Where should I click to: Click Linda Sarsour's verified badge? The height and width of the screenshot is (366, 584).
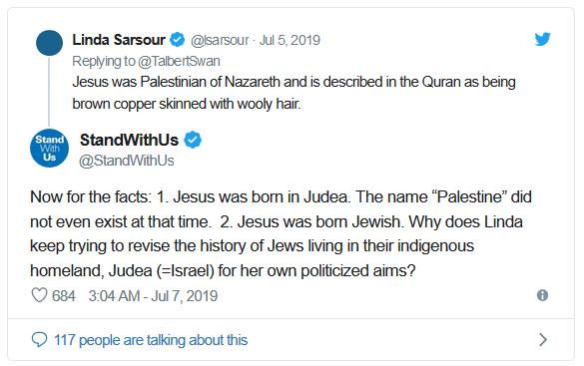pos(178,40)
